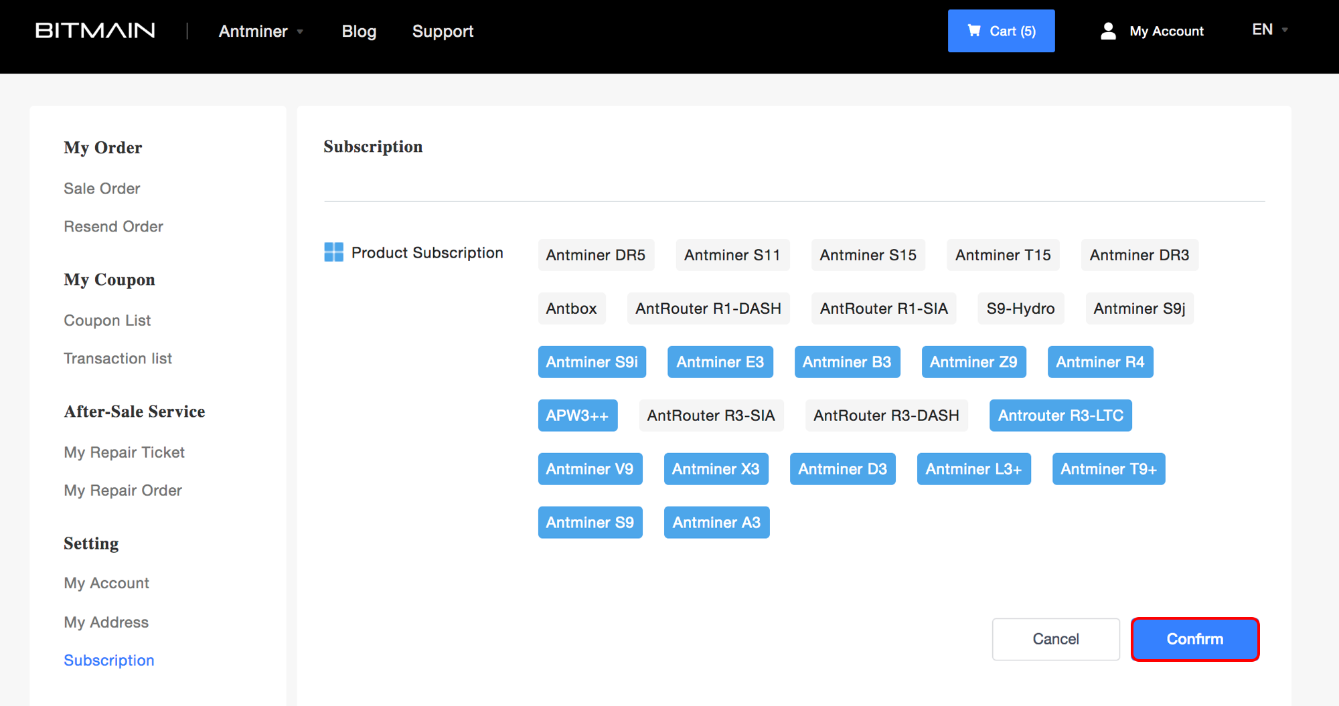Deselect Antminer T9+ subscription
This screenshot has width=1339, height=706.
point(1109,469)
